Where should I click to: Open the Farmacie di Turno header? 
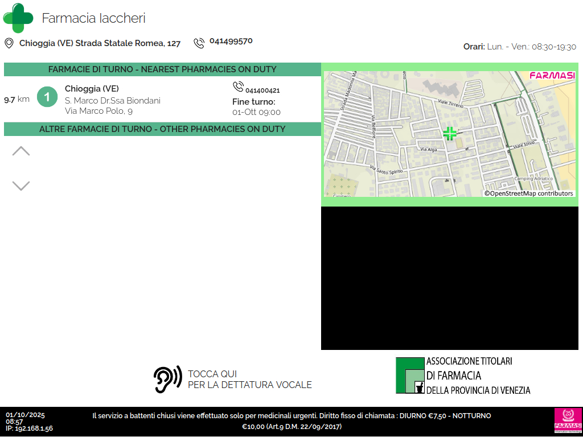(162, 69)
